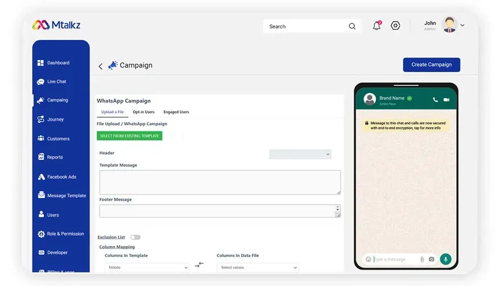Open Live Chat from the sidebar
500x286 pixels.
[56, 82]
